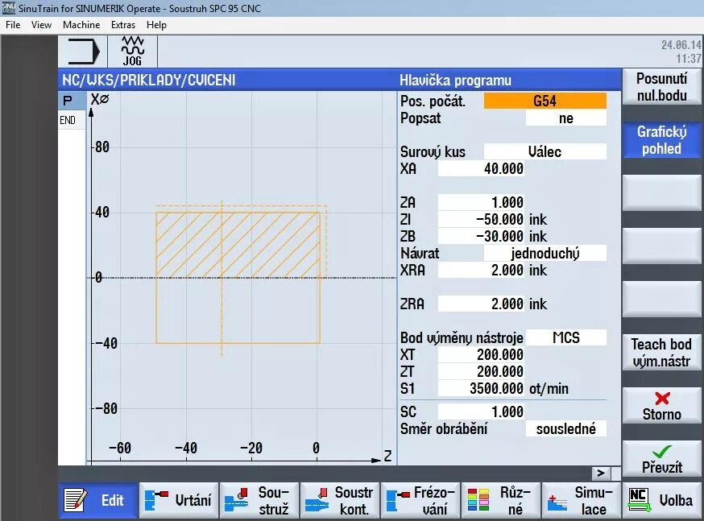
Task: Open the Help menu
Action: (x=156, y=25)
